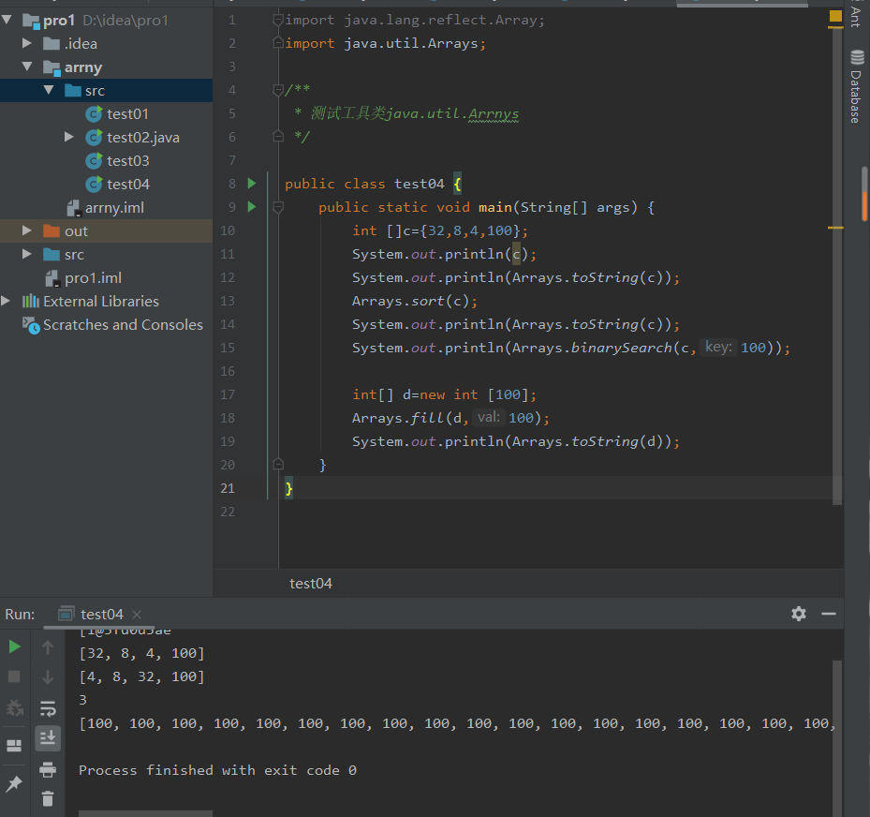Hide the Run panel with minimize dash
This screenshot has width=870, height=817.
[x=828, y=614]
